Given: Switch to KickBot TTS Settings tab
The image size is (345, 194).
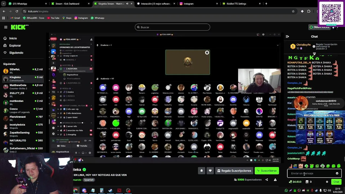Looking at the screenshot, I should [241, 4].
